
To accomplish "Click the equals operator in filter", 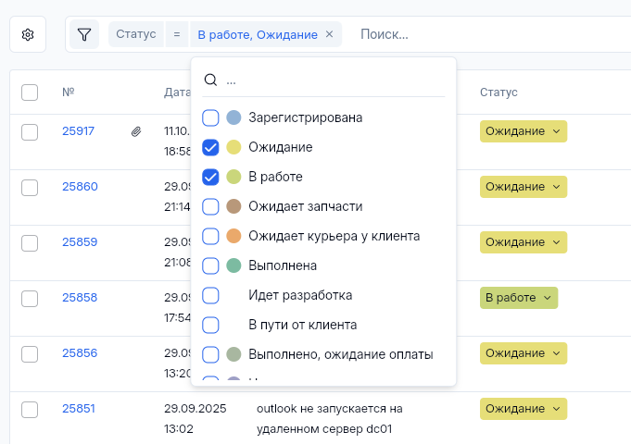I will point(176,35).
